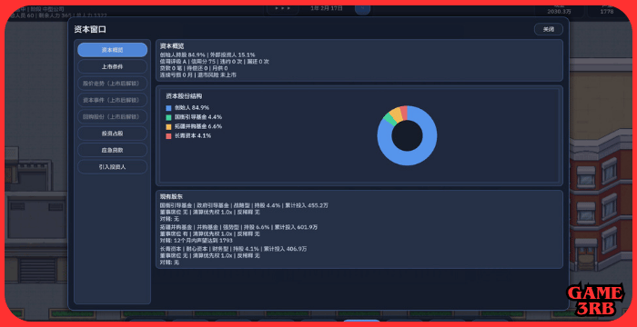637x327 pixels.
Task: Click the date 1年 2月 17日
Action: [327, 8]
